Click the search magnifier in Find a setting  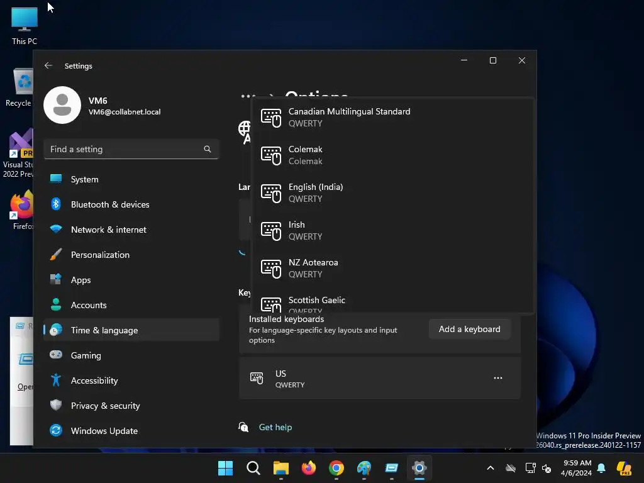(208, 149)
